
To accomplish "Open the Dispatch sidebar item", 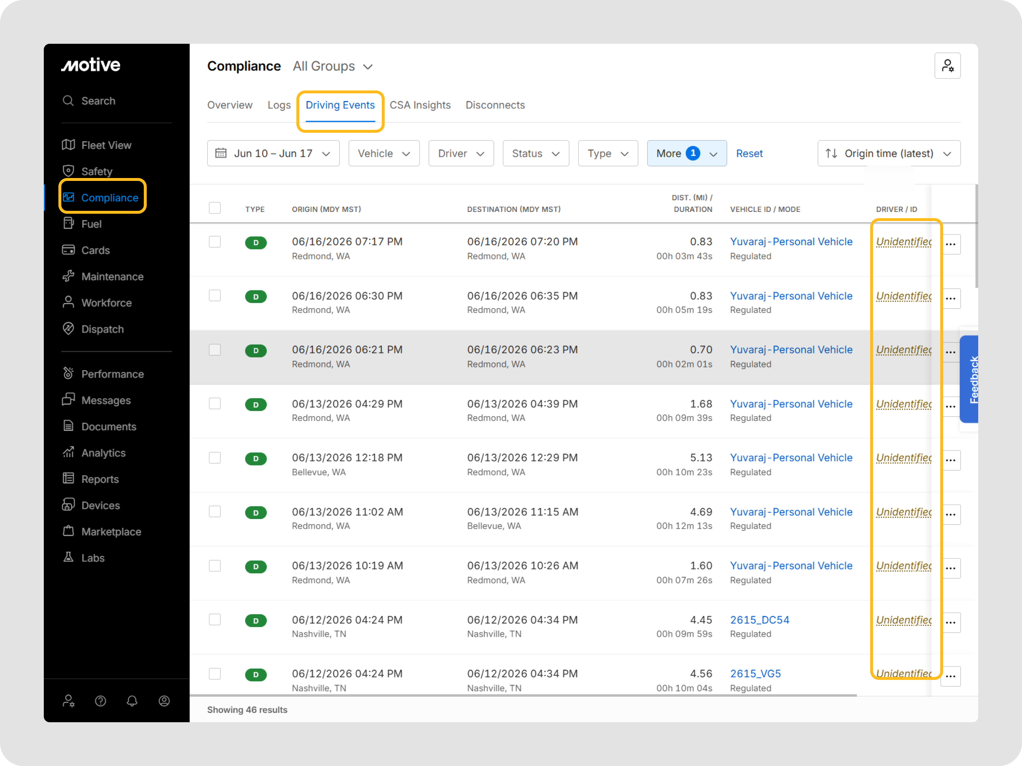I will [93, 329].
